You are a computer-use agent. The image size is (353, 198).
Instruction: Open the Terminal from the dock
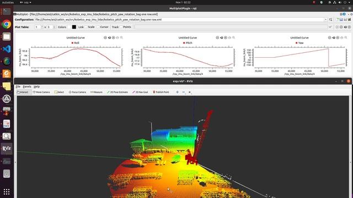coord(7,12)
